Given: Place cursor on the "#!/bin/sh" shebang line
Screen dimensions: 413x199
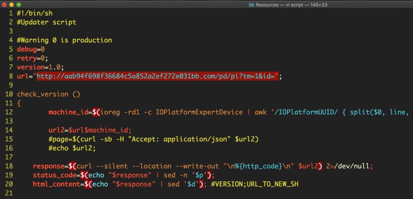Looking at the screenshot, I should [x=35, y=13].
